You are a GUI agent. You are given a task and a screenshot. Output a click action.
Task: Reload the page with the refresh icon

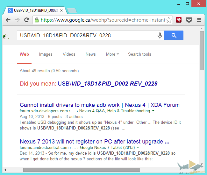coord(27,20)
